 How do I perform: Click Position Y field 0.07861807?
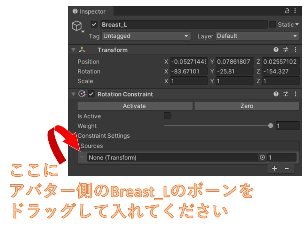coord(234,62)
